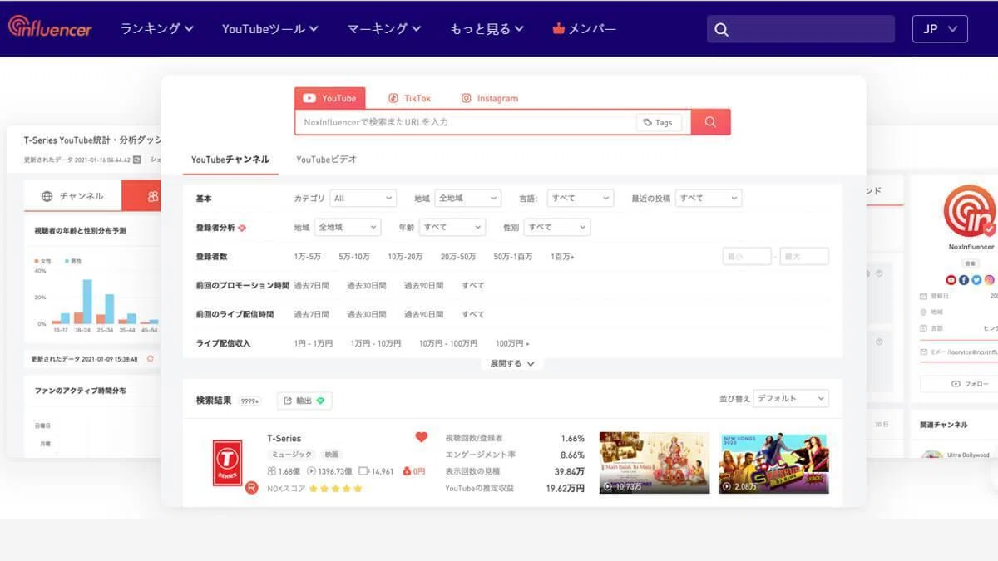This screenshot has height=561, width=998.
Task: Select 5万-10万 subscriber range filter
Action: click(354, 257)
